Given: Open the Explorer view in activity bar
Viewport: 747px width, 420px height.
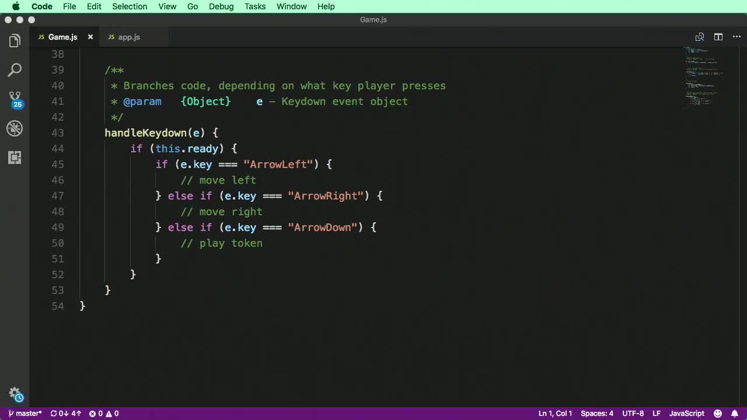Looking at the screenshot, I should (15, 41).
